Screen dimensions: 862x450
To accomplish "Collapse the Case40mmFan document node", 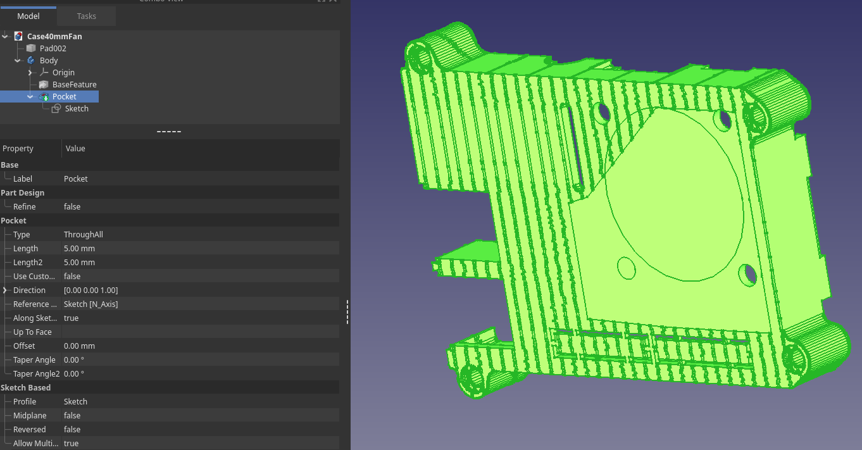I will tap(5, 36).
